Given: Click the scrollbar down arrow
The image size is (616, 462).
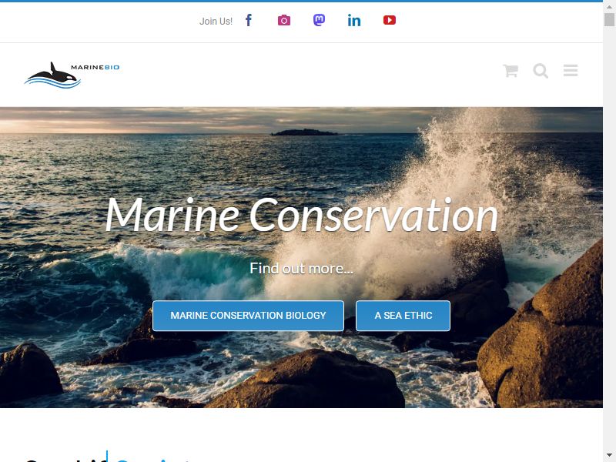Looking at the screenshot, I should (x=609, y=455).
